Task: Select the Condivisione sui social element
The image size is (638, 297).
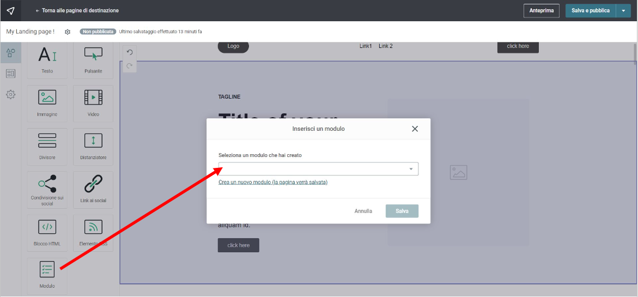Action: click(x=47, y=190)
